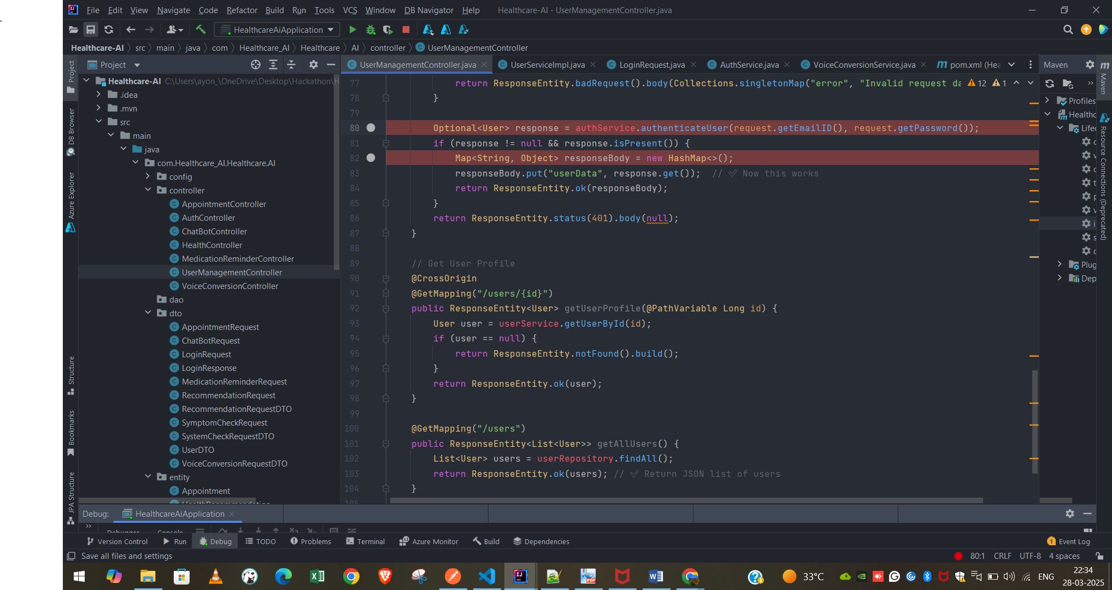Viewport: 1112px width, 590px height.
Task: Toggle breakpoint on line 80
Action: (x=370, y=128)
